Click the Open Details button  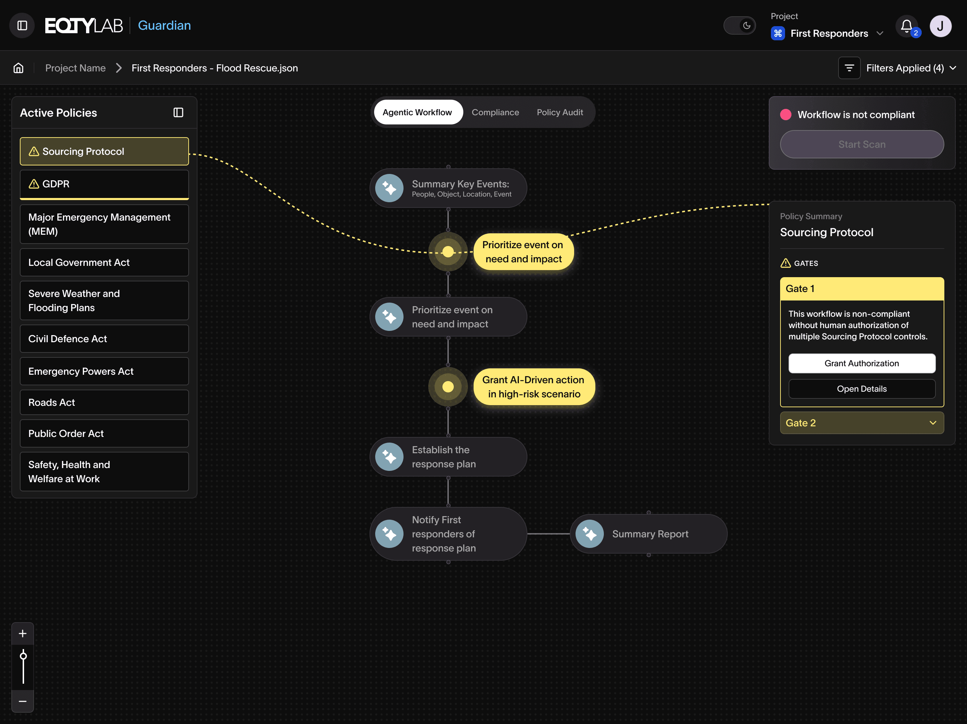(862, 389)
